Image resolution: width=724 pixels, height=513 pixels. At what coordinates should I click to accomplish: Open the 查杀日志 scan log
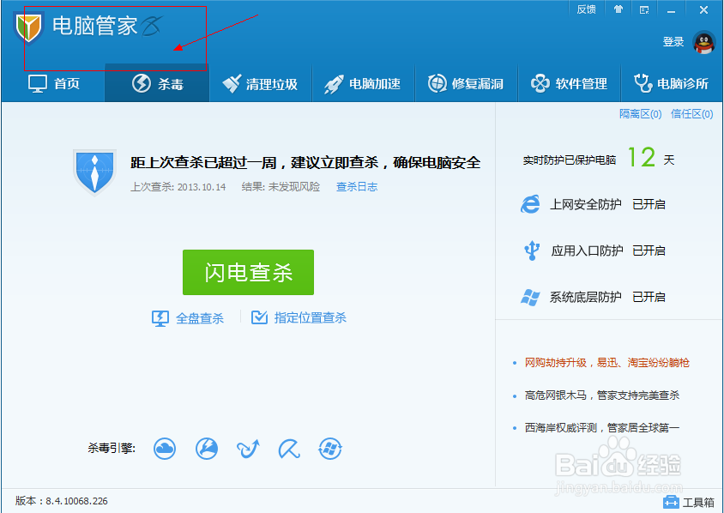[x=357, y=186]
